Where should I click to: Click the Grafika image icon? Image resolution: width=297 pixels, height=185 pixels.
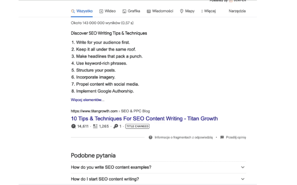pyautogui.click(x=124, y=11)
